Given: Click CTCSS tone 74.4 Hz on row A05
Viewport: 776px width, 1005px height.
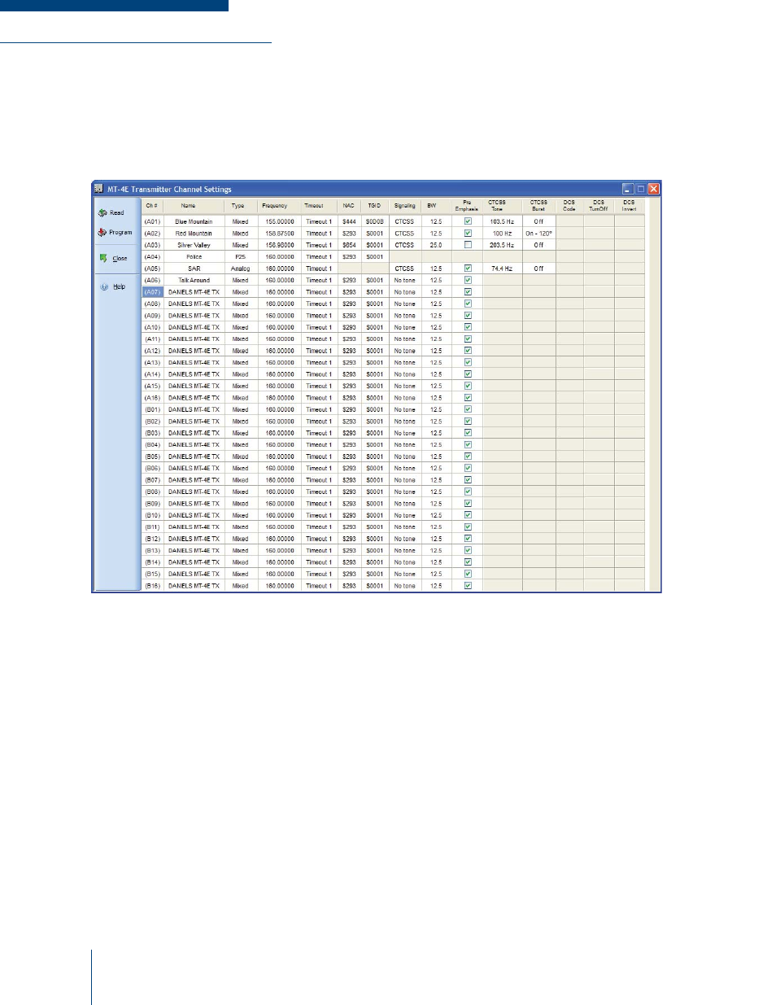Looking at the screenshot, I should click(x=502, y=268).
